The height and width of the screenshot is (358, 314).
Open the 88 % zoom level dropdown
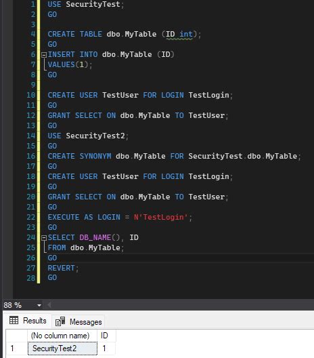pos(39,305)
